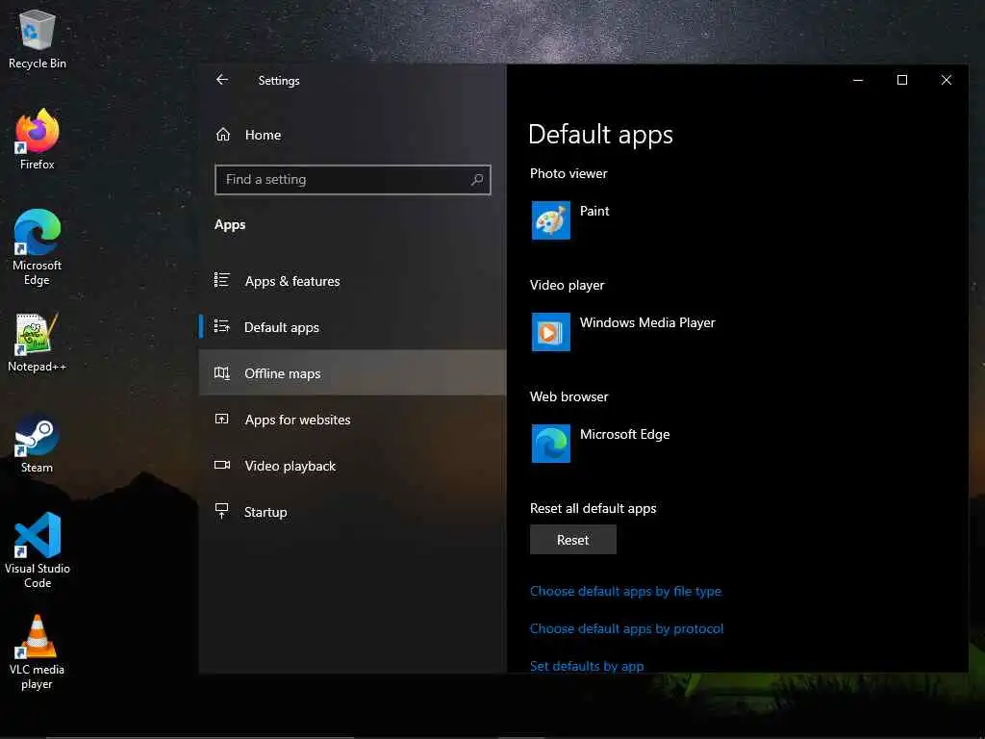Open Apps & features settings page
This screenshot has height=739, width=985.
pos(352,281)
